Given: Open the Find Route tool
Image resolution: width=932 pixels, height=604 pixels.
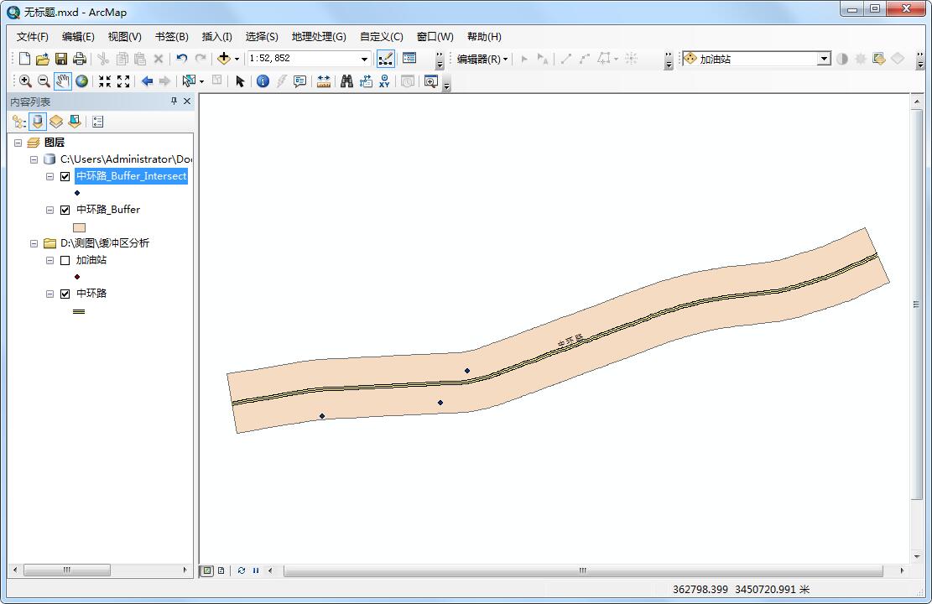Looking at the screenshot, I should (366, 81).
